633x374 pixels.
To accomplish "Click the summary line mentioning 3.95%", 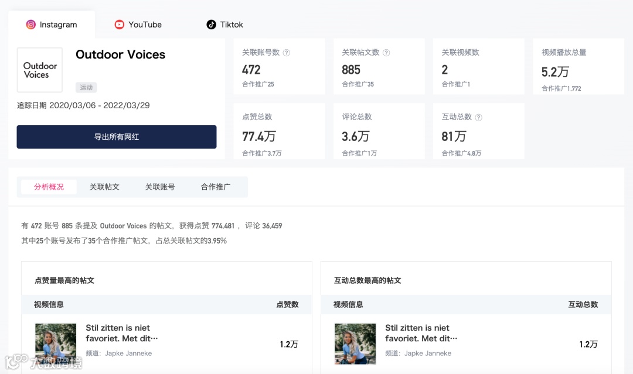I will 124,241.
